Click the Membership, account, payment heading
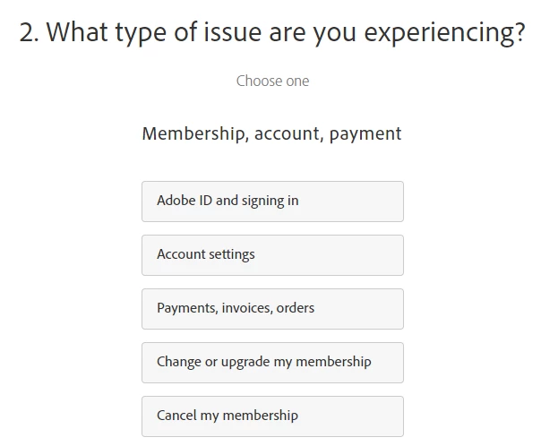The width and height of the screenshot is (541, 446). tap(271, 134)
